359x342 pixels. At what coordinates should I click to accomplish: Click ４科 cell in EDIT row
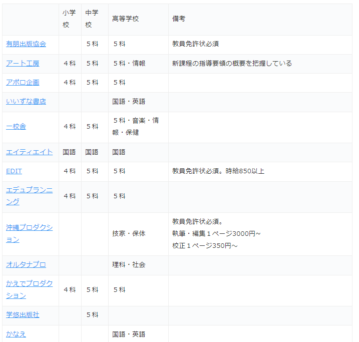(x=69, y=171)
